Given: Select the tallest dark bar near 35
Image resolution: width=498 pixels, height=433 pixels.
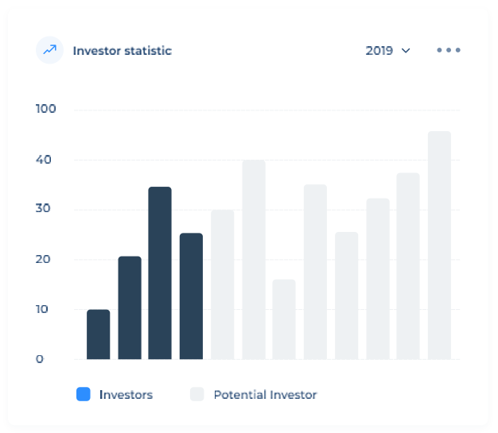Looking at the screenshot, I should pos(160,273).
